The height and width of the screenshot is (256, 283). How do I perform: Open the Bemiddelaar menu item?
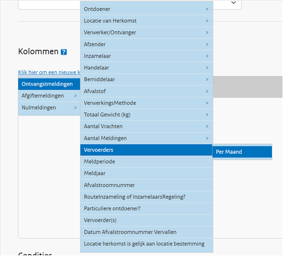146,79
